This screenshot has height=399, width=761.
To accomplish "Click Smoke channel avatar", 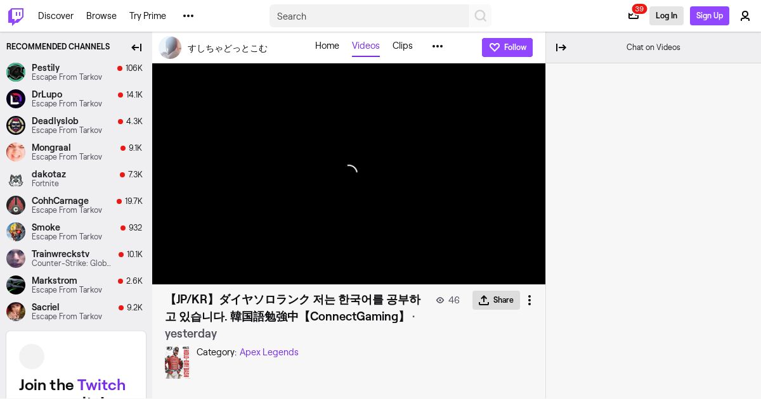I will pos(16,232).
